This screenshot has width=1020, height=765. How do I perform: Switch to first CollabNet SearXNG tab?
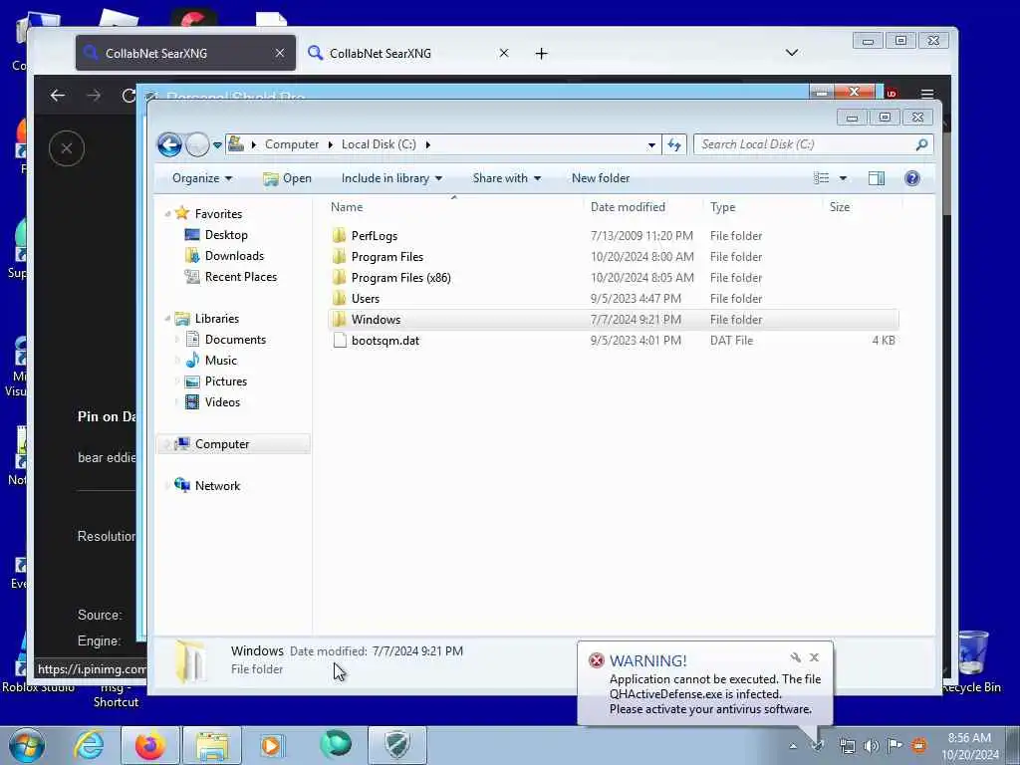[185, 54]
